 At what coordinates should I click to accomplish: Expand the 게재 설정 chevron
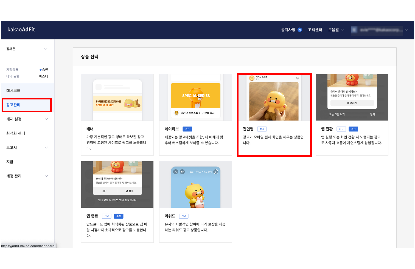(x=46, y=119)
